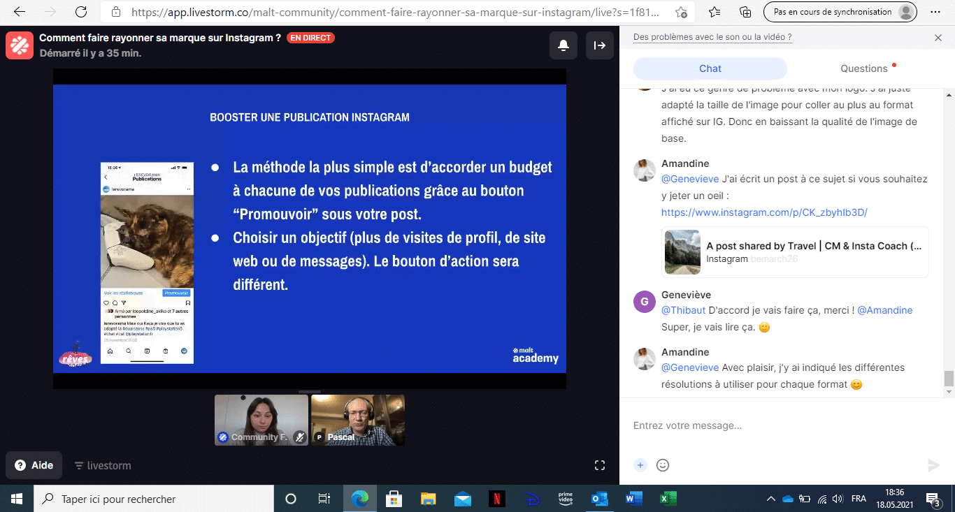Select Pascal's webcam thumbnail
The image size is (955, 512).
pos(358,419)
